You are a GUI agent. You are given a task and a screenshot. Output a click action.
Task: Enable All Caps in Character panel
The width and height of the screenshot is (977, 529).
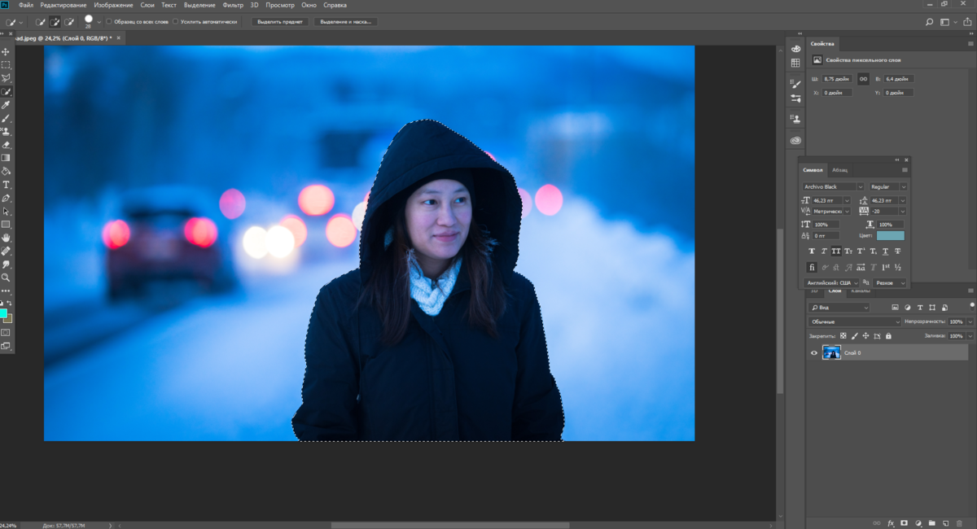click(835, 251)
